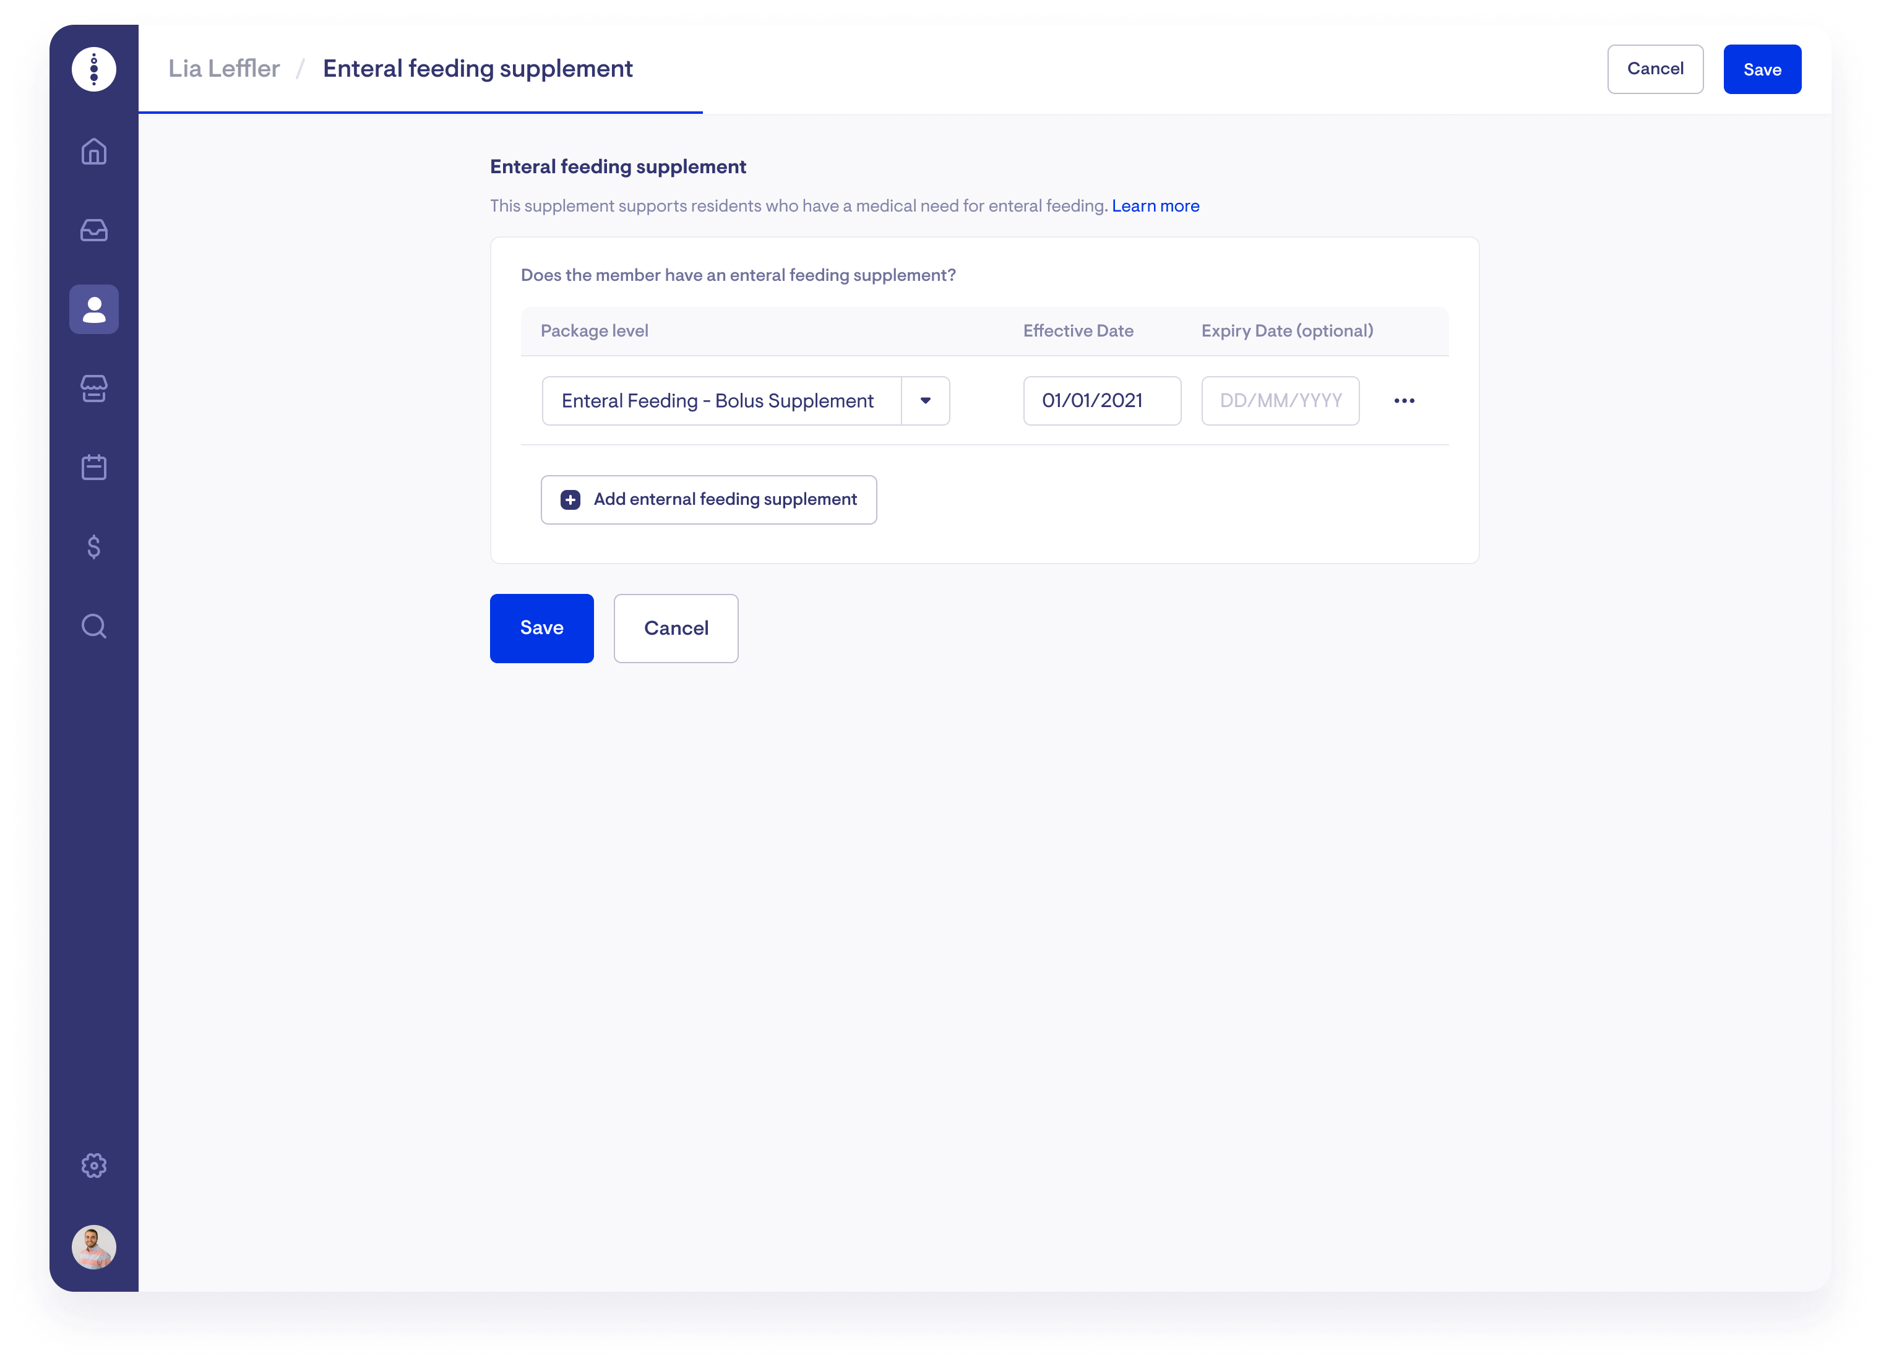Click the Expiry Date DD/MM/YYYY field
Viewport: 1881px width, 1366px height.
point(1280,401)
